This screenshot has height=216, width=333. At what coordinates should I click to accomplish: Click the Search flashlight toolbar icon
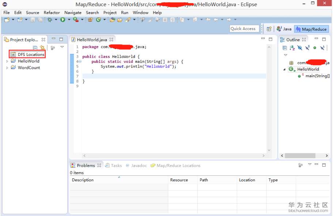pos(128,20)
